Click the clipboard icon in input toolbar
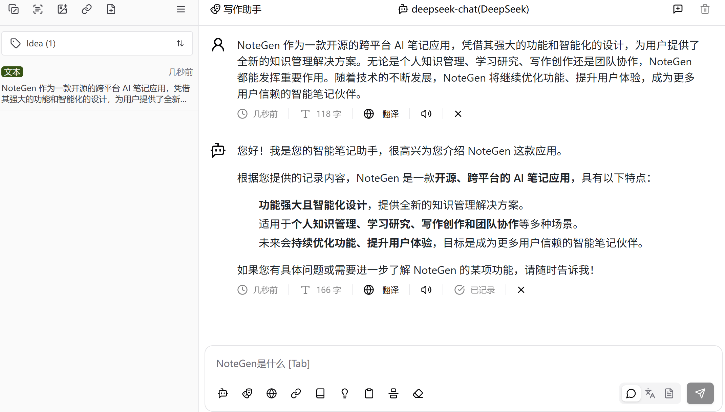The width and height of the screenshot is (725, 412). (x=369, y=393)
